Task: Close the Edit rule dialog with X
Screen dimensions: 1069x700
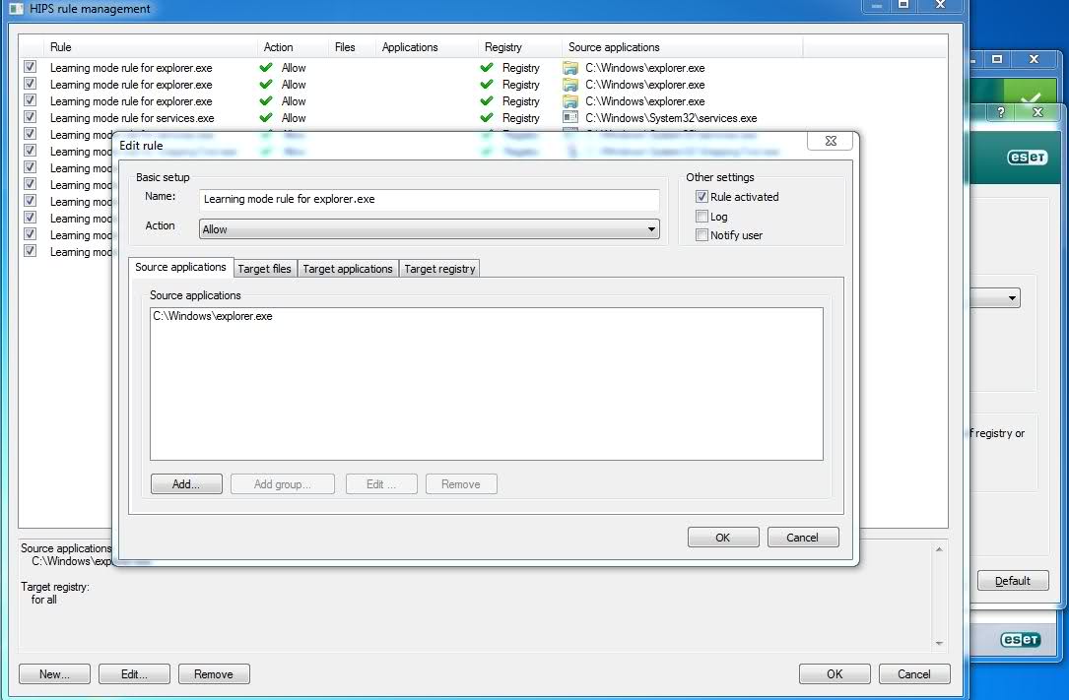Action: tap(830, 142)
